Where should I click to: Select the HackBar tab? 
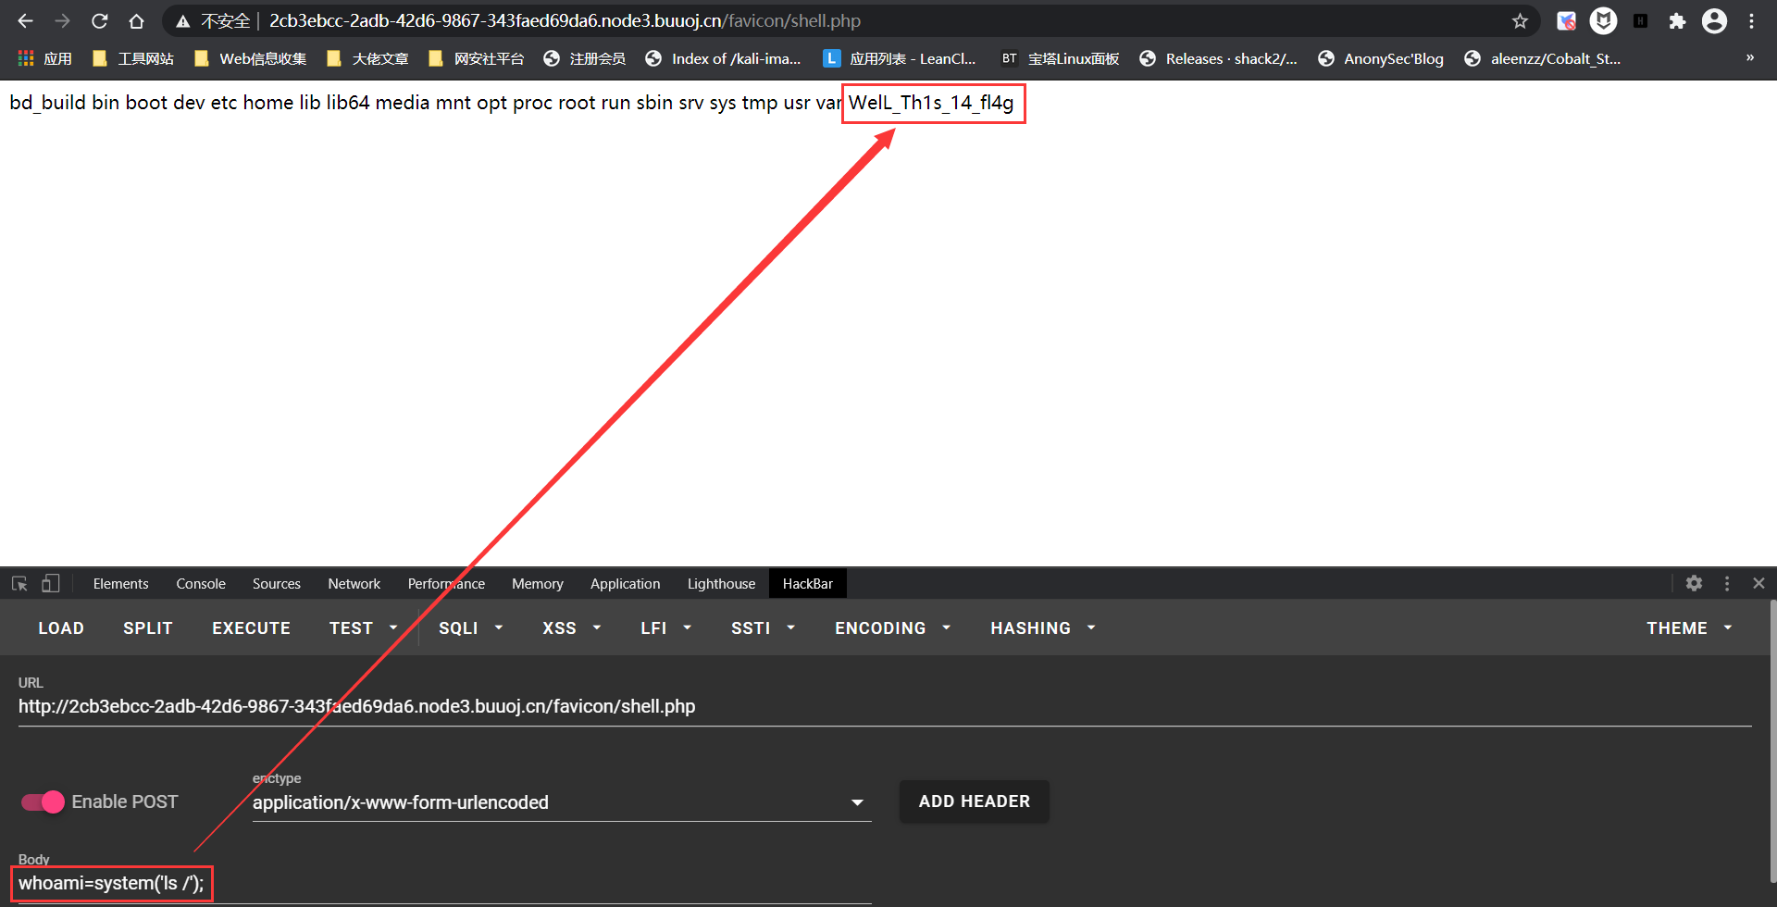(x=808, y=583)
